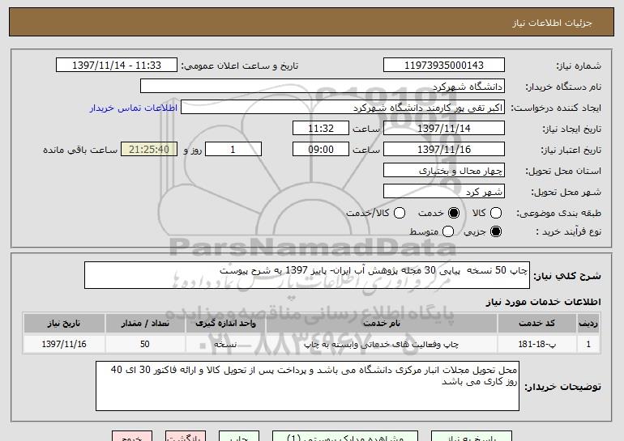Click the نوع فرآیند خرید label

568,231
